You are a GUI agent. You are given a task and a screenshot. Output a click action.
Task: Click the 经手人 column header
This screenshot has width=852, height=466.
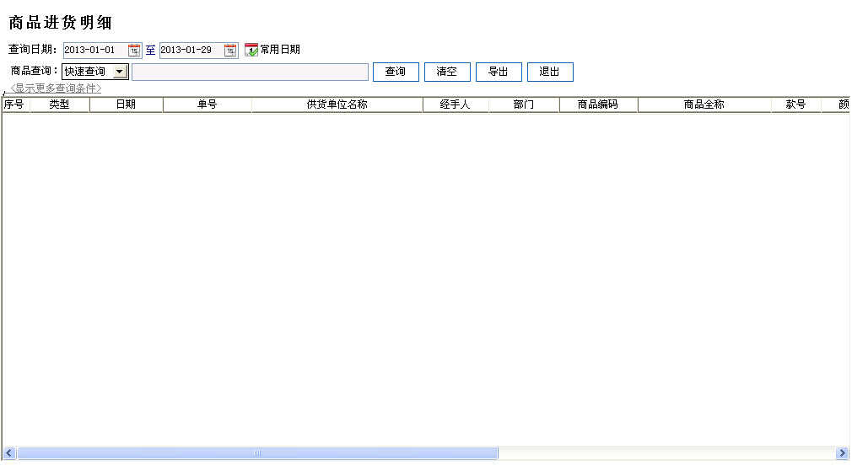456,104
